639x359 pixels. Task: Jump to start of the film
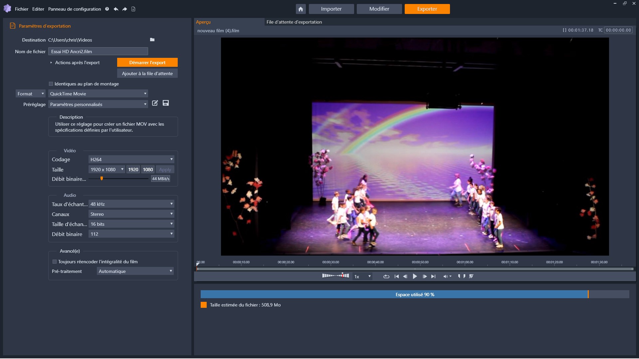click(396, 277)
